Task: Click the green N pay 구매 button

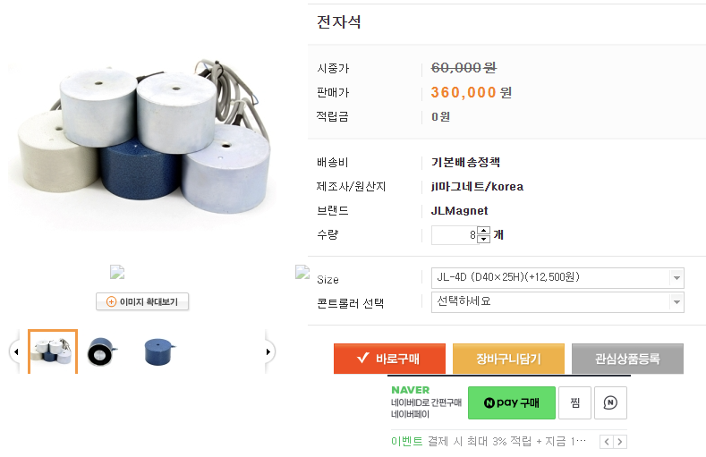Action: click(x=512, y=402)
